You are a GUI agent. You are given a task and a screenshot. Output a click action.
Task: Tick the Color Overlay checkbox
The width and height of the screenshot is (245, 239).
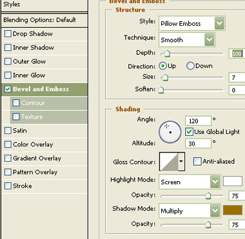[8, 144]
